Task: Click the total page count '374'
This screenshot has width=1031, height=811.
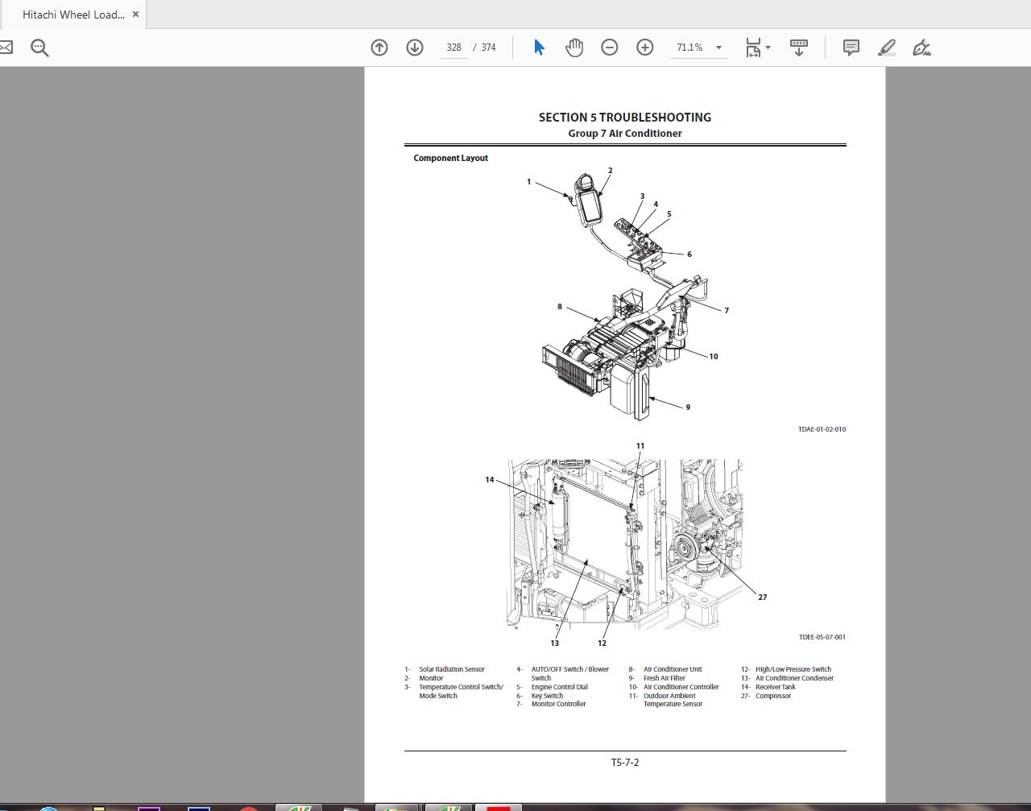Action: pos(488,48)
